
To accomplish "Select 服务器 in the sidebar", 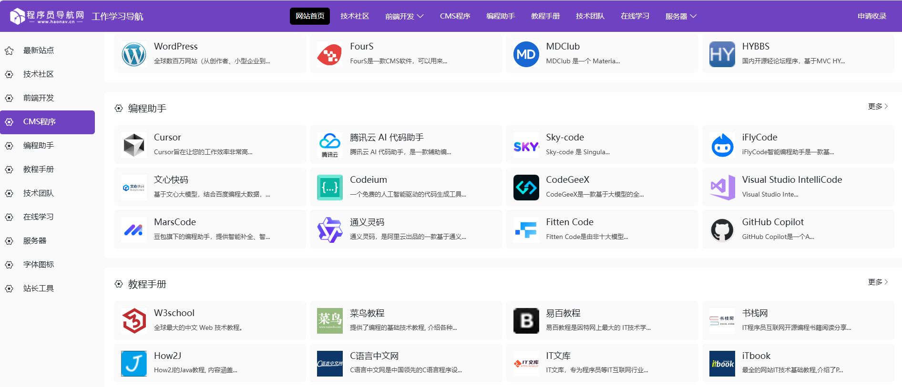I will [47, 241].
